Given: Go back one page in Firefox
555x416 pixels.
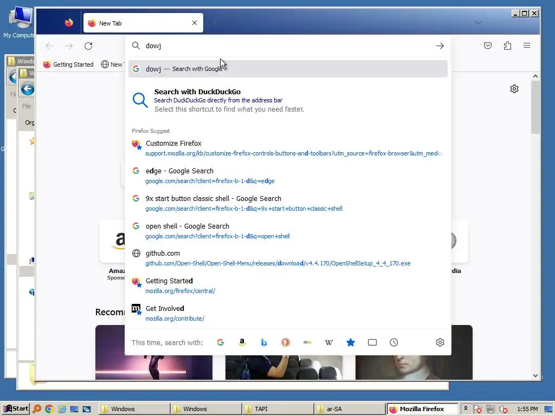Looking at the screenshot, I should click(49, 46).
